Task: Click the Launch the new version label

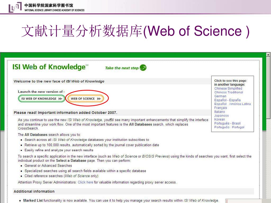Action: coord(41,92)
